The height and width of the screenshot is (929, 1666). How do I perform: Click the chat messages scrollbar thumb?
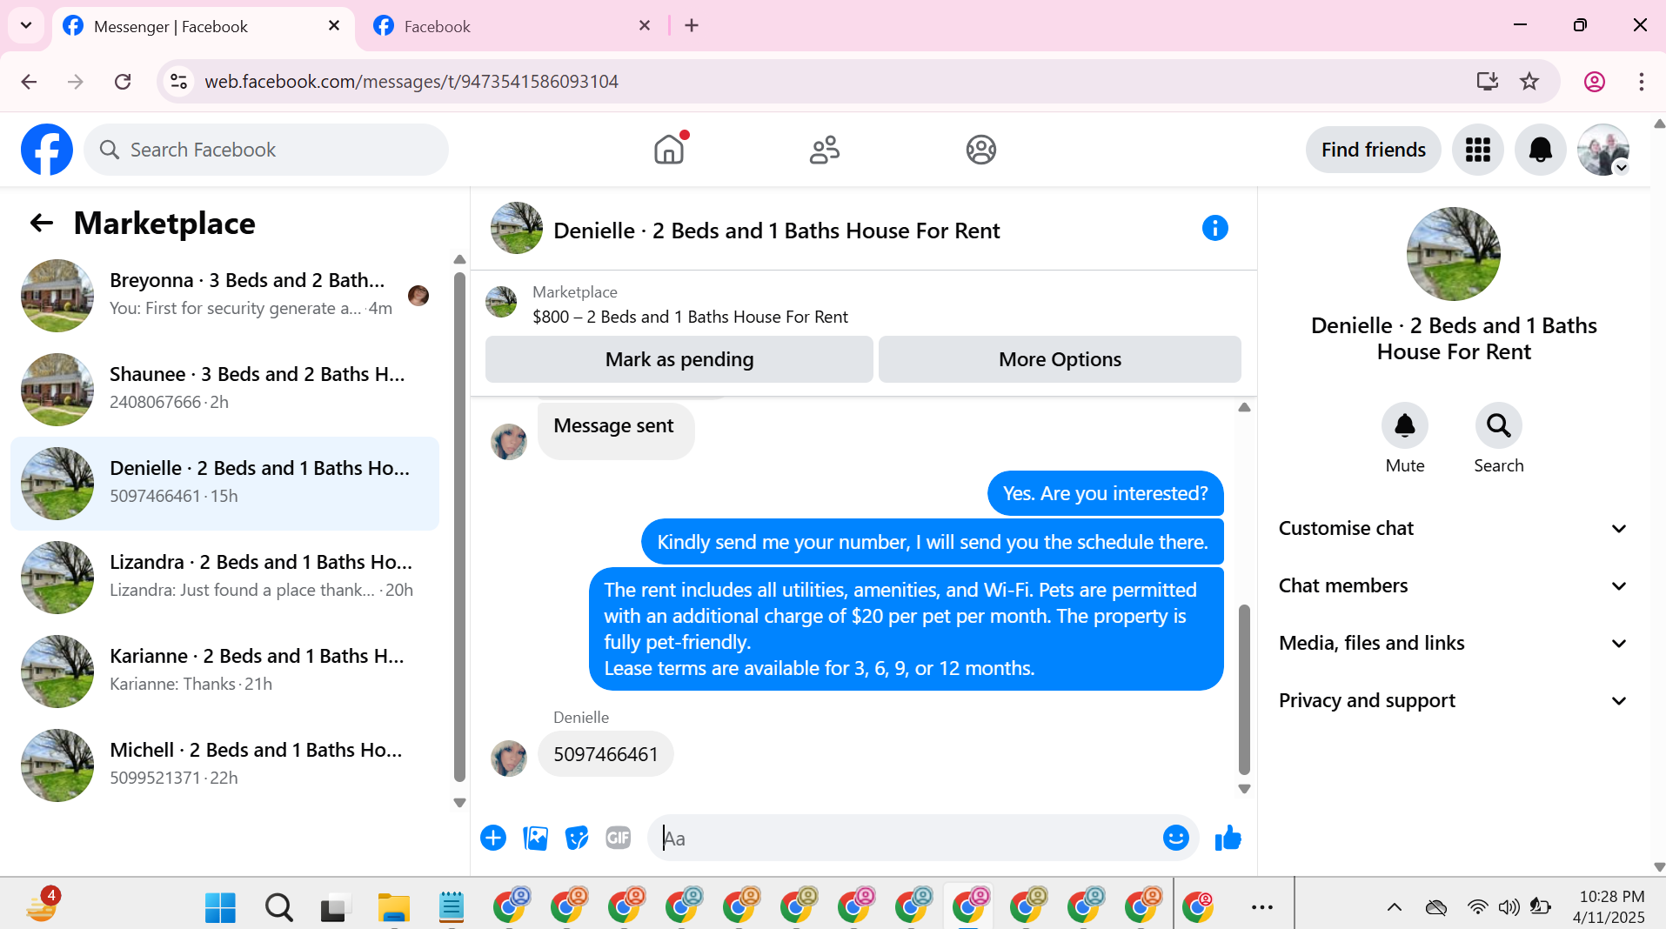[1244, 689]
